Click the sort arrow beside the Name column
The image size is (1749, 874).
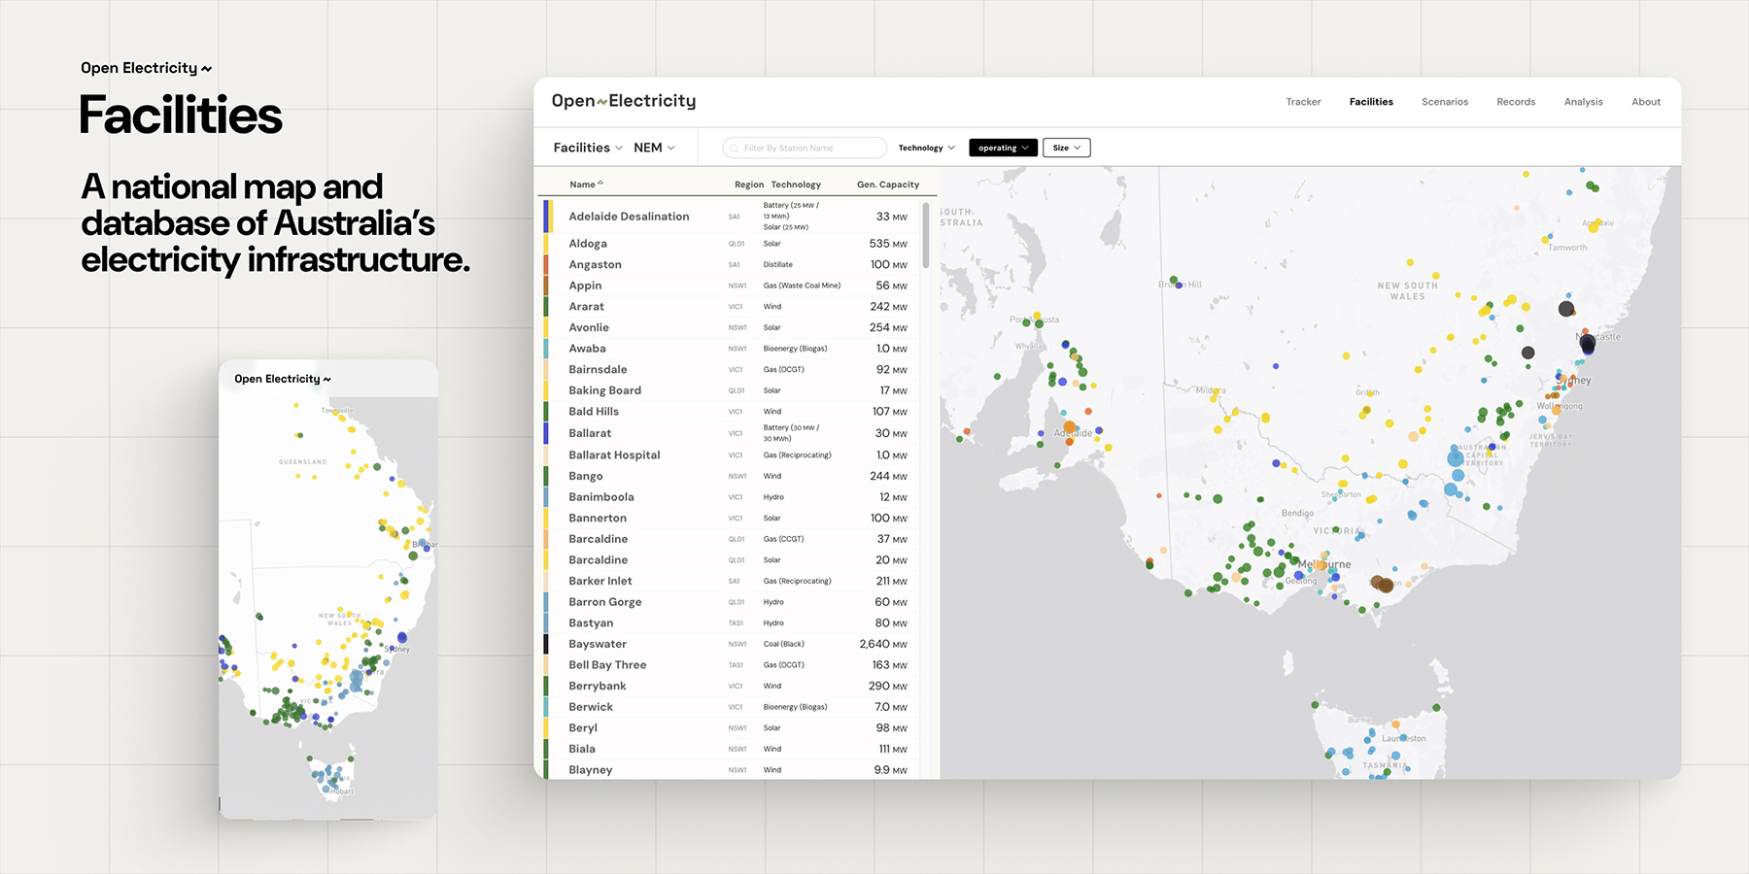point(601,181)
